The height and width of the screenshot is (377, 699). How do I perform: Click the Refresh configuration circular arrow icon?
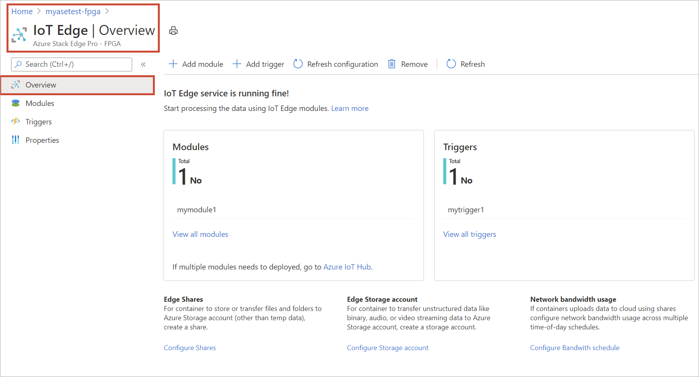point(298,64)
